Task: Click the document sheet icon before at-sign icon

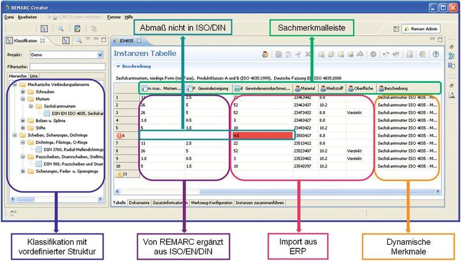Action: [410, 54]
